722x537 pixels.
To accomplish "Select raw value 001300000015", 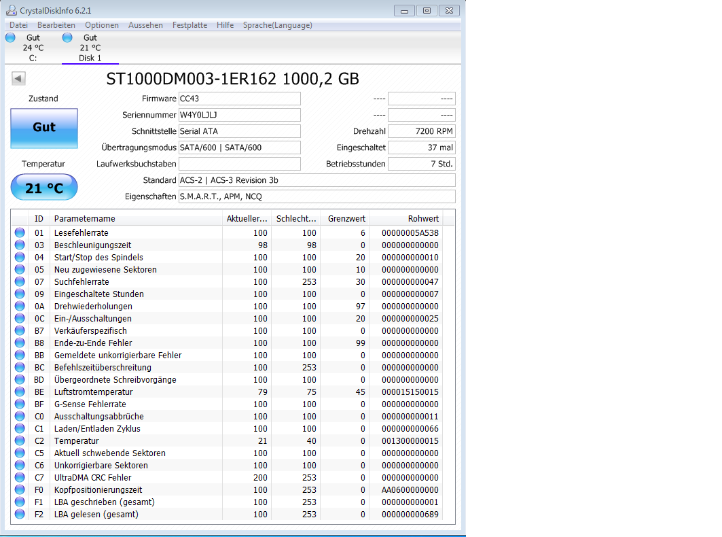I will coord(410,440).
